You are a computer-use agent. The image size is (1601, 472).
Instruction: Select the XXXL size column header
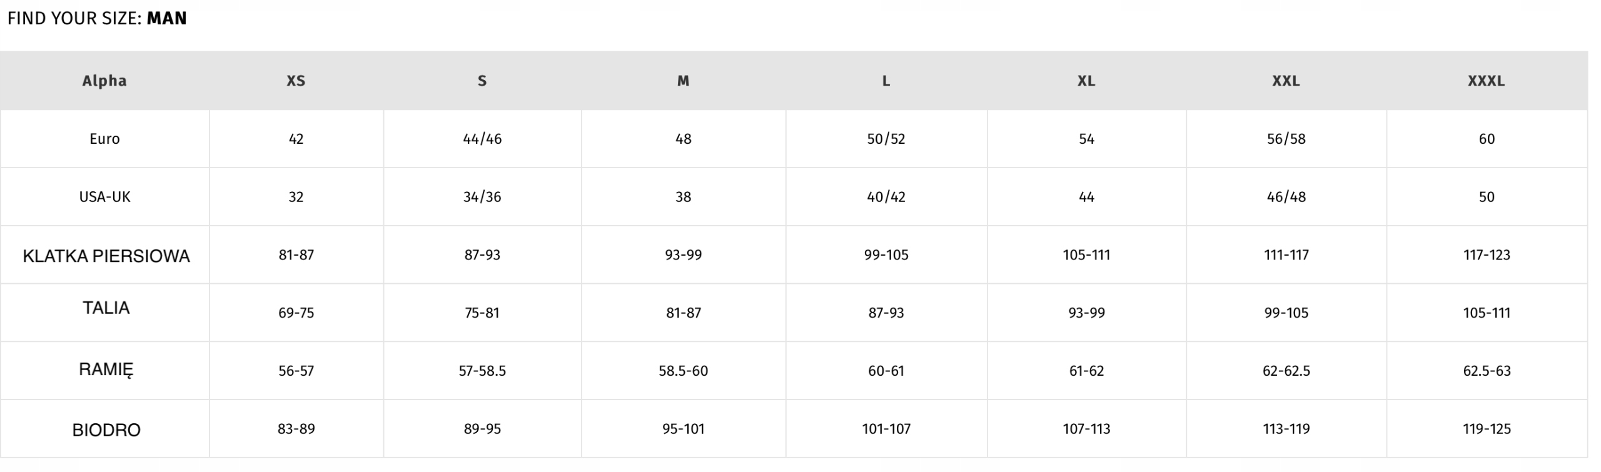[1486, 81]
